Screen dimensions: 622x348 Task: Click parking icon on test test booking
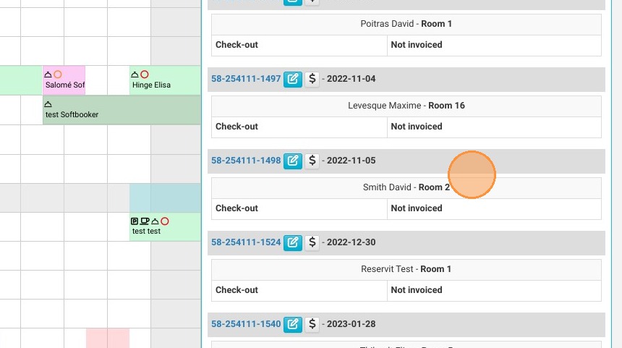pos(135,221)
